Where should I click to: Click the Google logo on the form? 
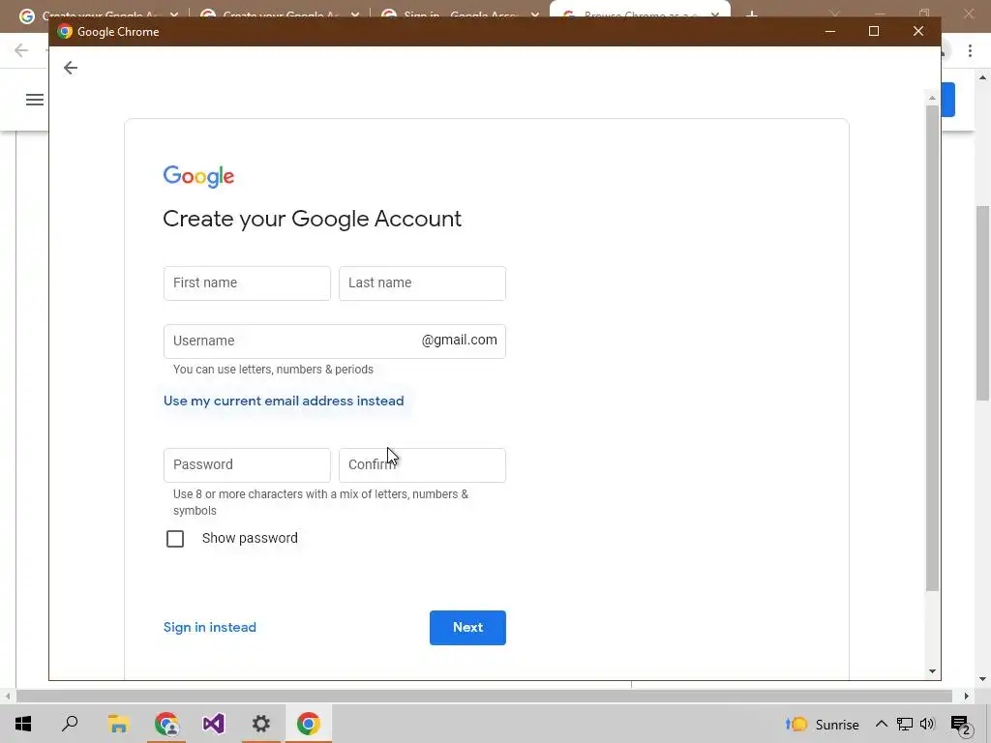[x=198, y=176]
